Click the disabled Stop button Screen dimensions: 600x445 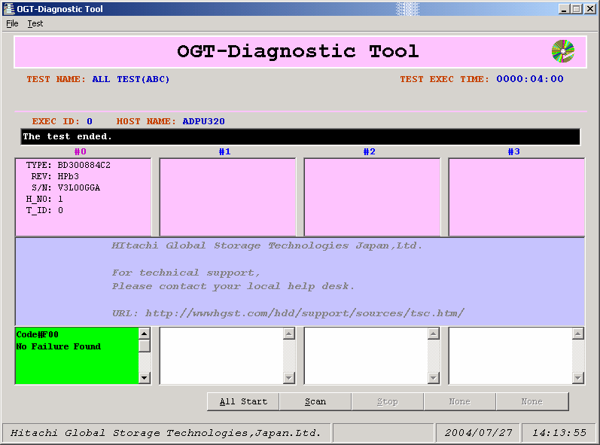click(388, 401)
